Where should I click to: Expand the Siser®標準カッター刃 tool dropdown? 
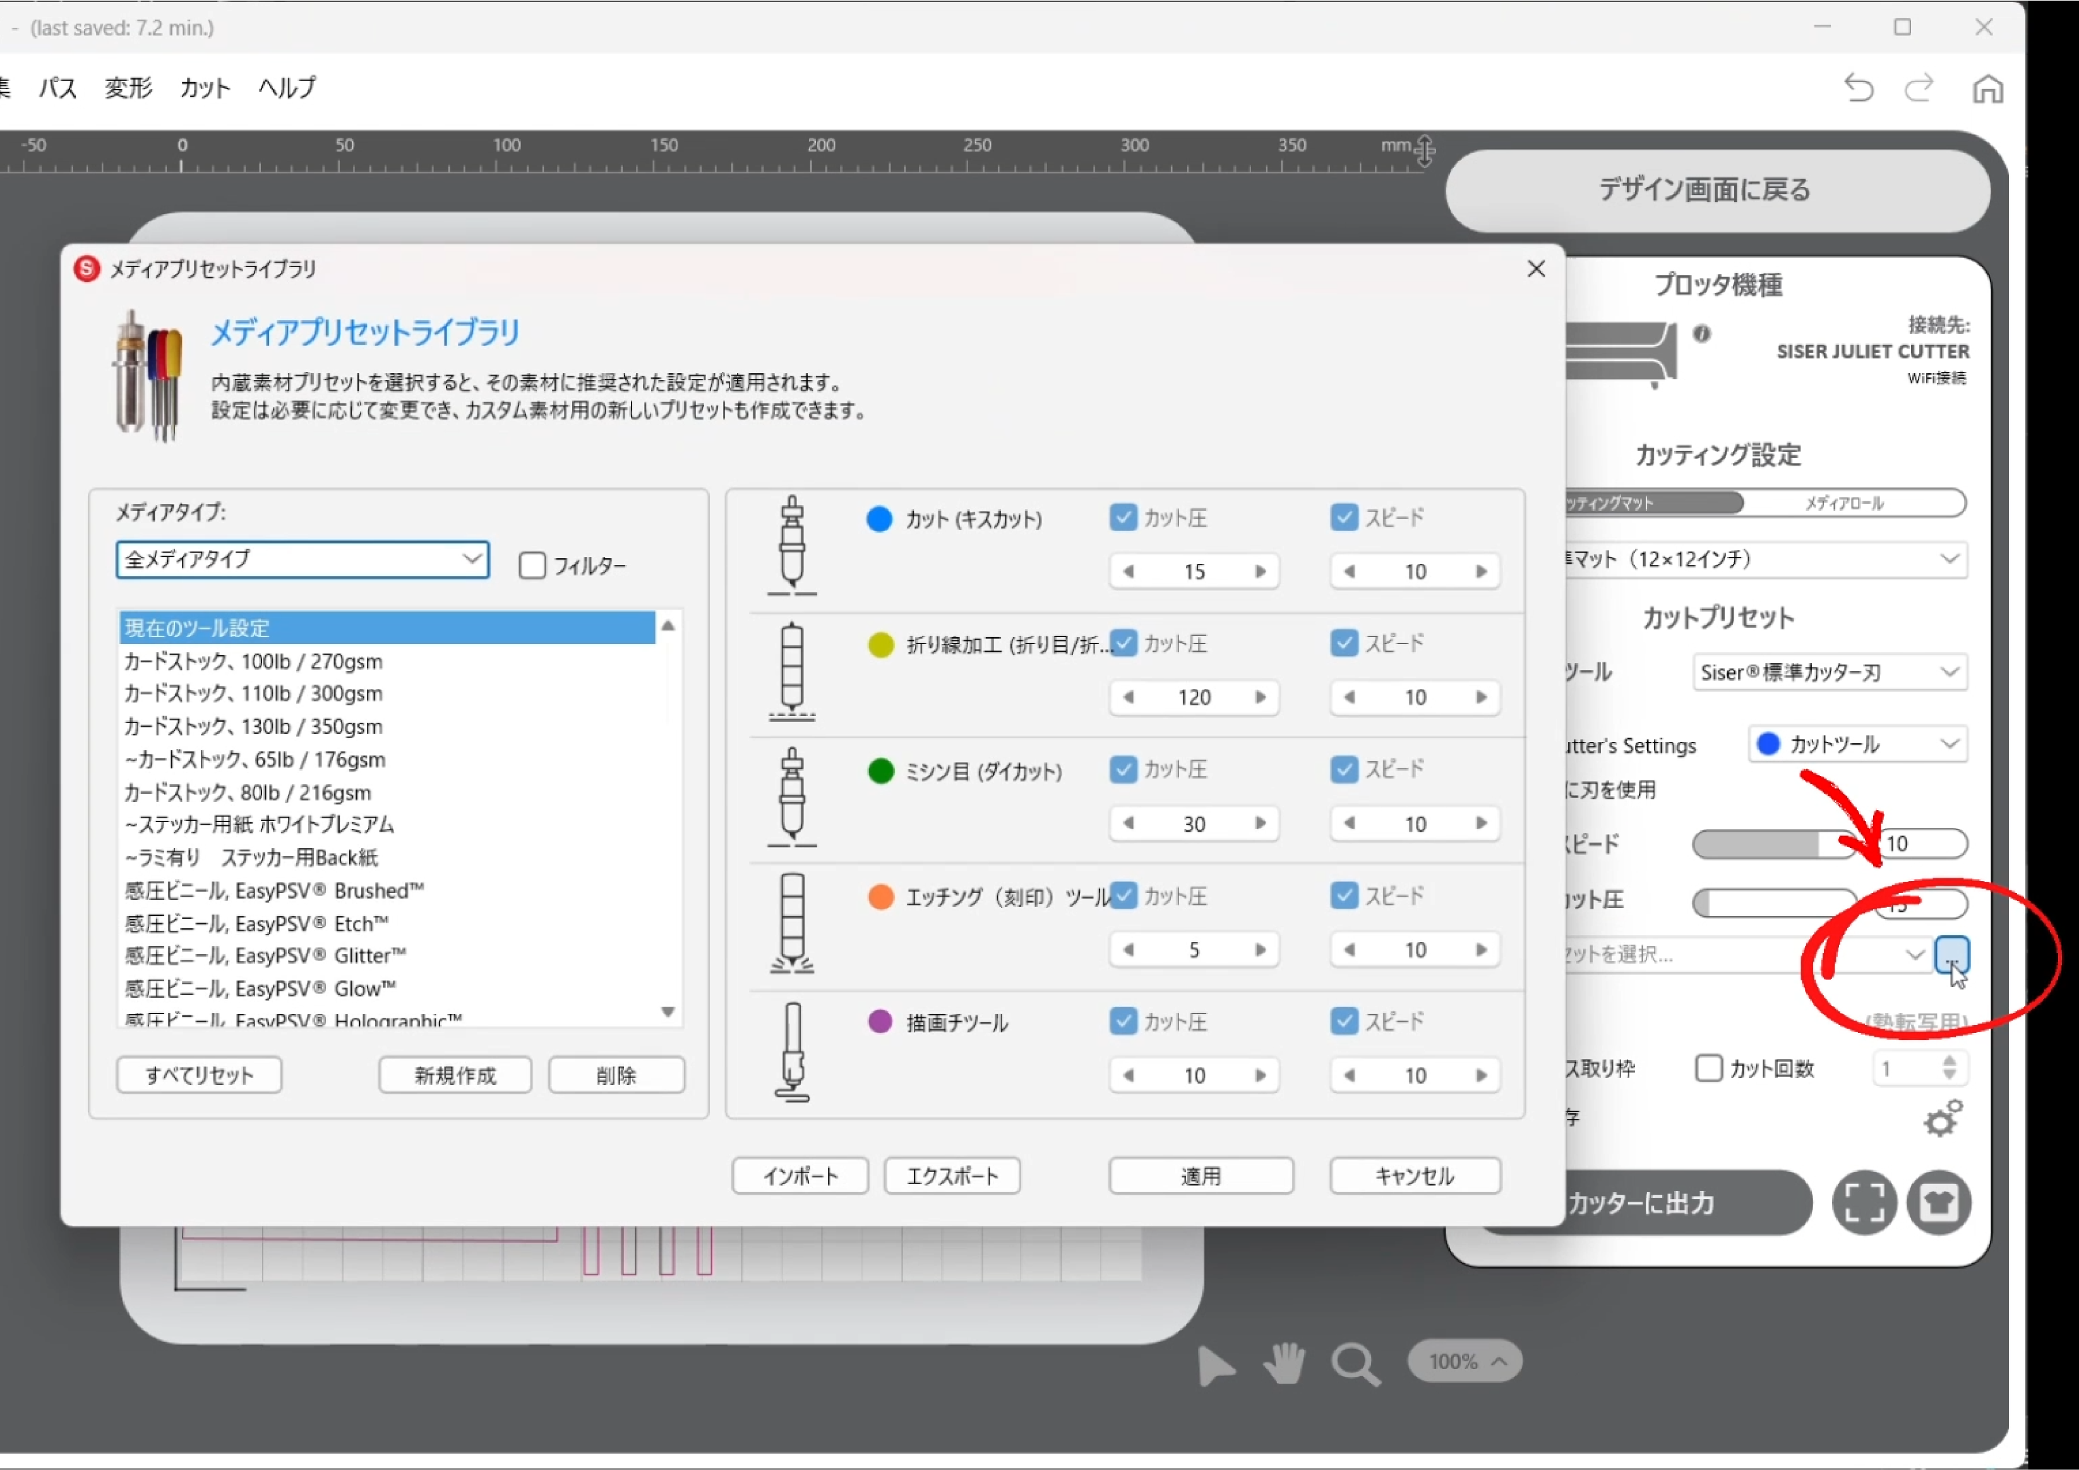pyautogui.click(x=1829, y=672)
